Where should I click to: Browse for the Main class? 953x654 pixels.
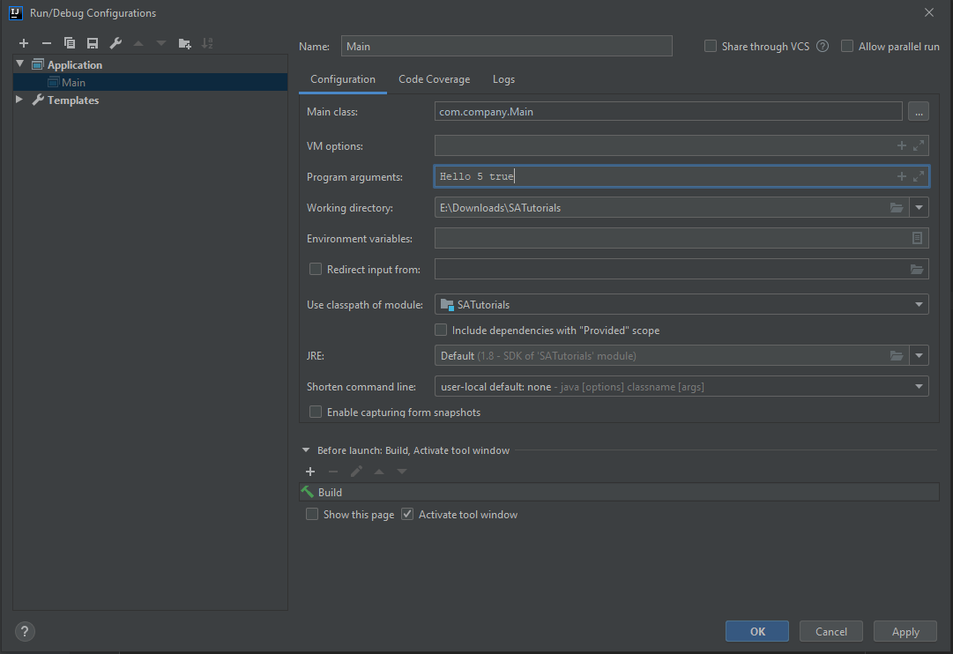[918, 111]
